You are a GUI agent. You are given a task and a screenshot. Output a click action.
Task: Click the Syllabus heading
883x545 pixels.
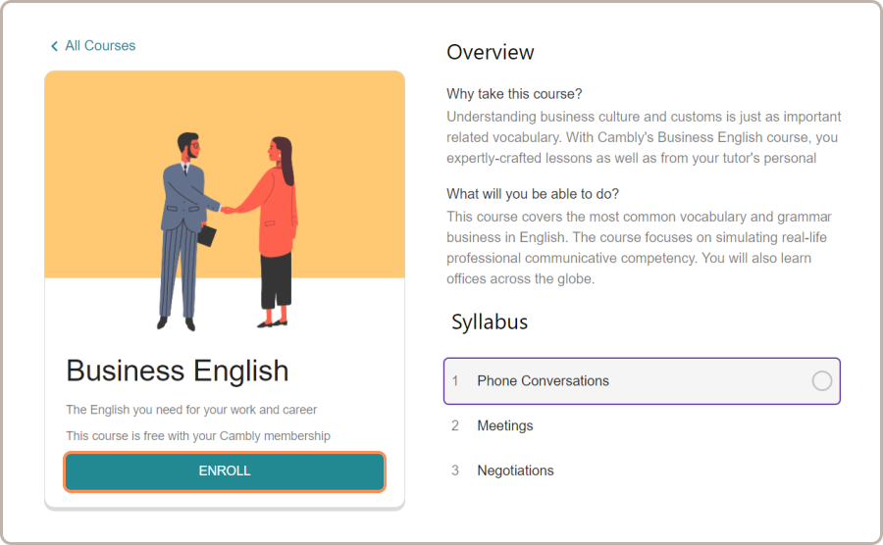pos(490,322)
